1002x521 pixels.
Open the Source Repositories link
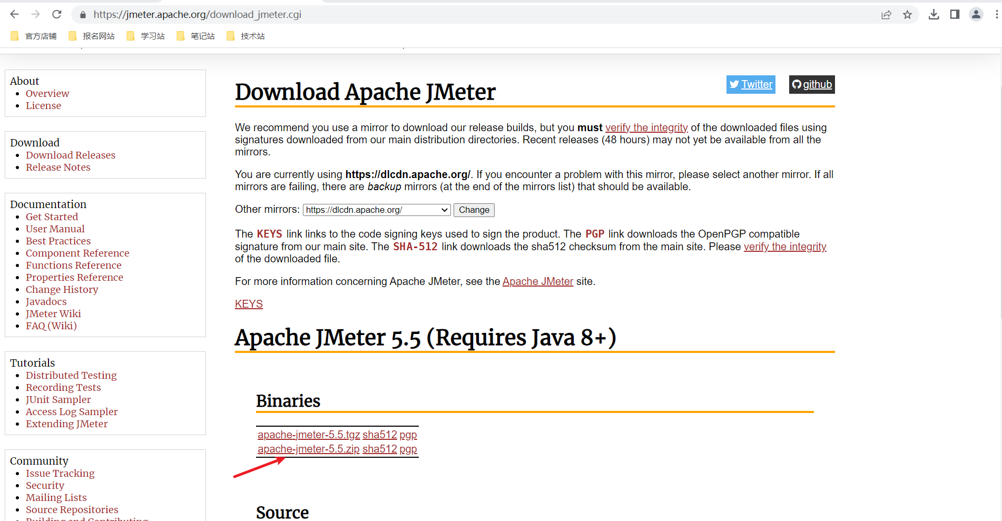tap(72, 509)
